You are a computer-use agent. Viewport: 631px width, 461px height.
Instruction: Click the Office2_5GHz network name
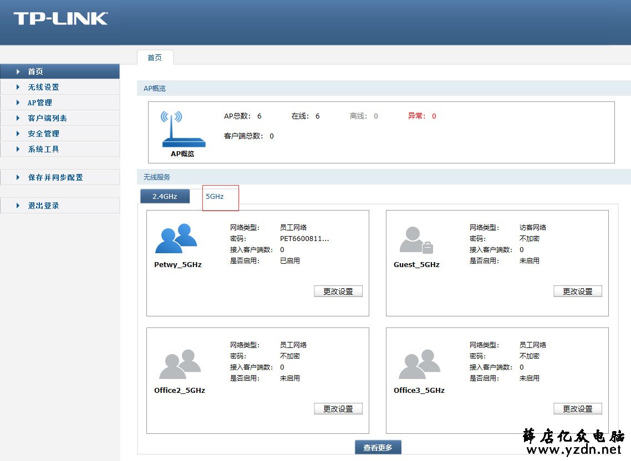point(180,390)
